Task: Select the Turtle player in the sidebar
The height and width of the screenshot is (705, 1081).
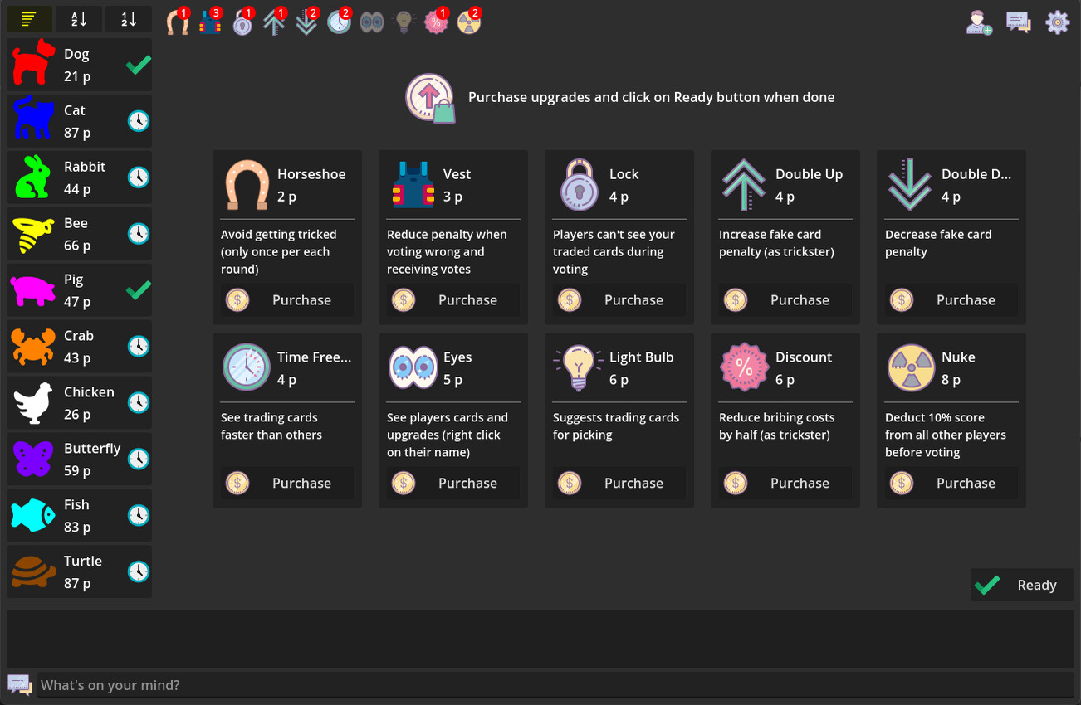Action: pos(79,571)
